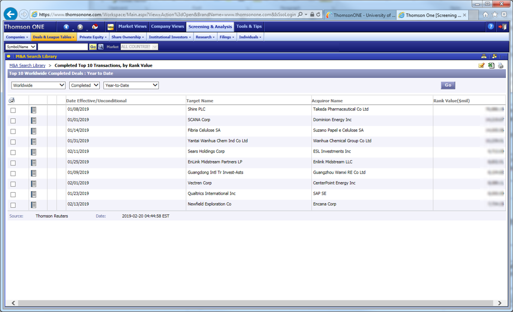Expand the Share Ownership menu
Screen dimensions: 513x312
click(x=127, y=37)
